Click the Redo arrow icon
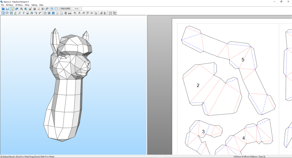The image size is (292, 158). 40,13
